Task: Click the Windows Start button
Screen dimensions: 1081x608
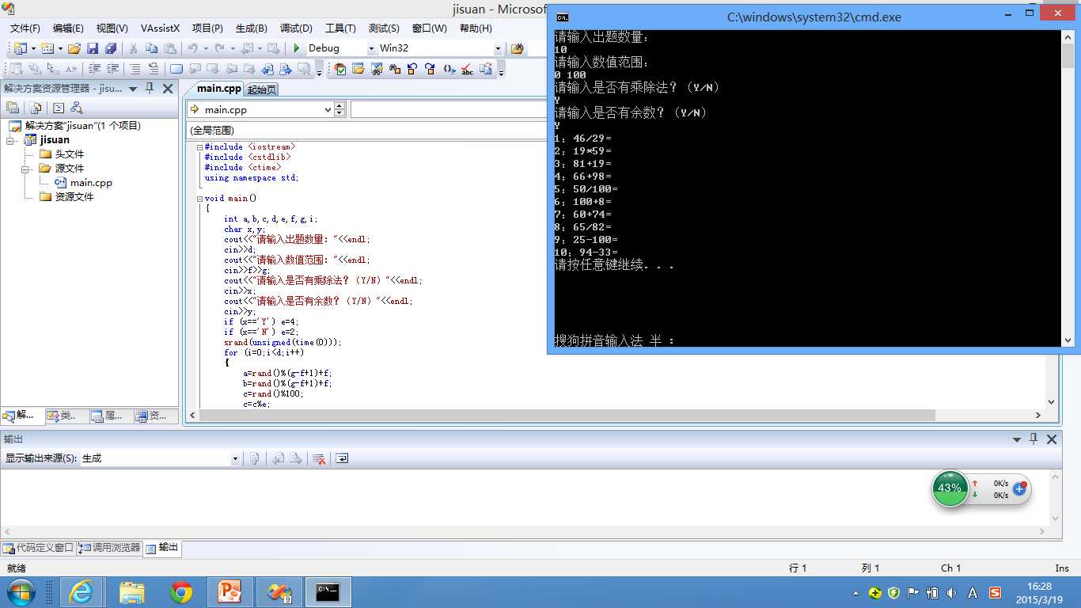Action: click(21, 592)
